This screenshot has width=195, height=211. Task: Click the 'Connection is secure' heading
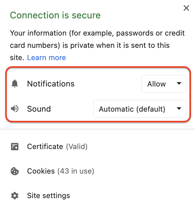55,15
